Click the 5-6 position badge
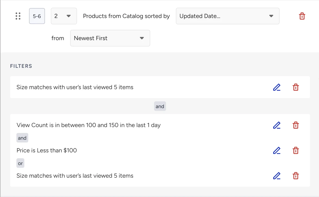The height and width of the screenshot is (197, 319). tap(37, 16)
